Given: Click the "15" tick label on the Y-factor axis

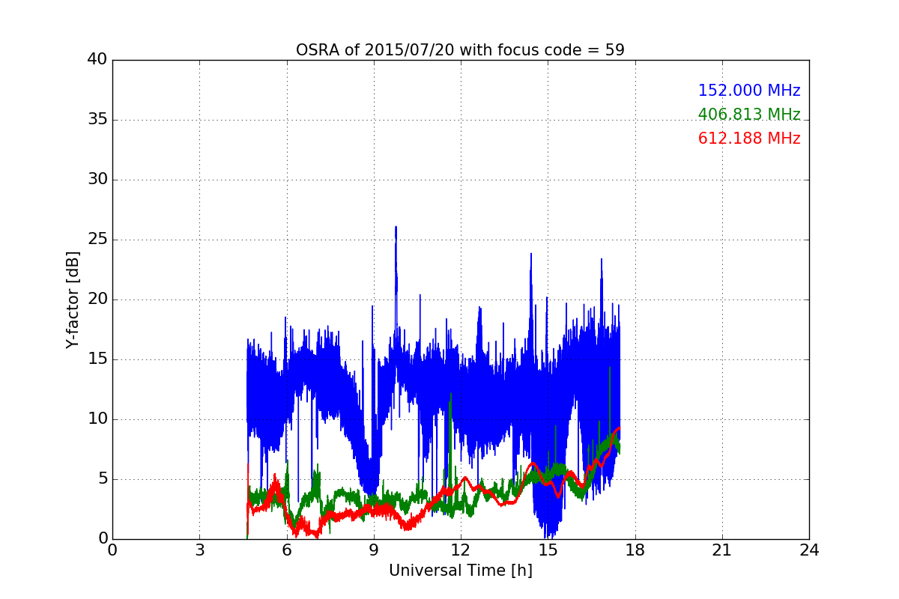Looking at the screenshot, I should coord(98,359).
